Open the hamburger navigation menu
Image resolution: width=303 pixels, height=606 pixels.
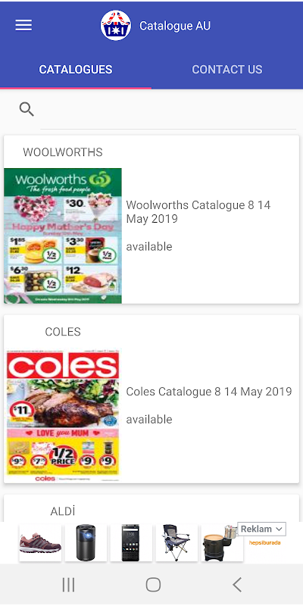coord(23,26)
